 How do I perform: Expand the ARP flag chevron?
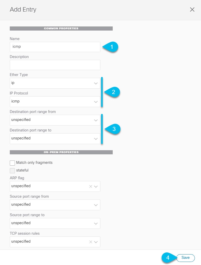(96, 187)
